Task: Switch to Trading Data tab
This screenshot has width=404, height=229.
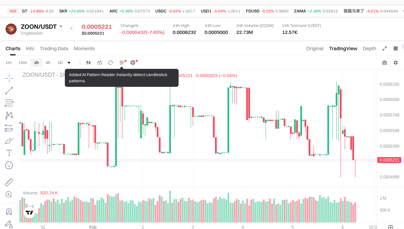Action: click(x=54, y=48)
